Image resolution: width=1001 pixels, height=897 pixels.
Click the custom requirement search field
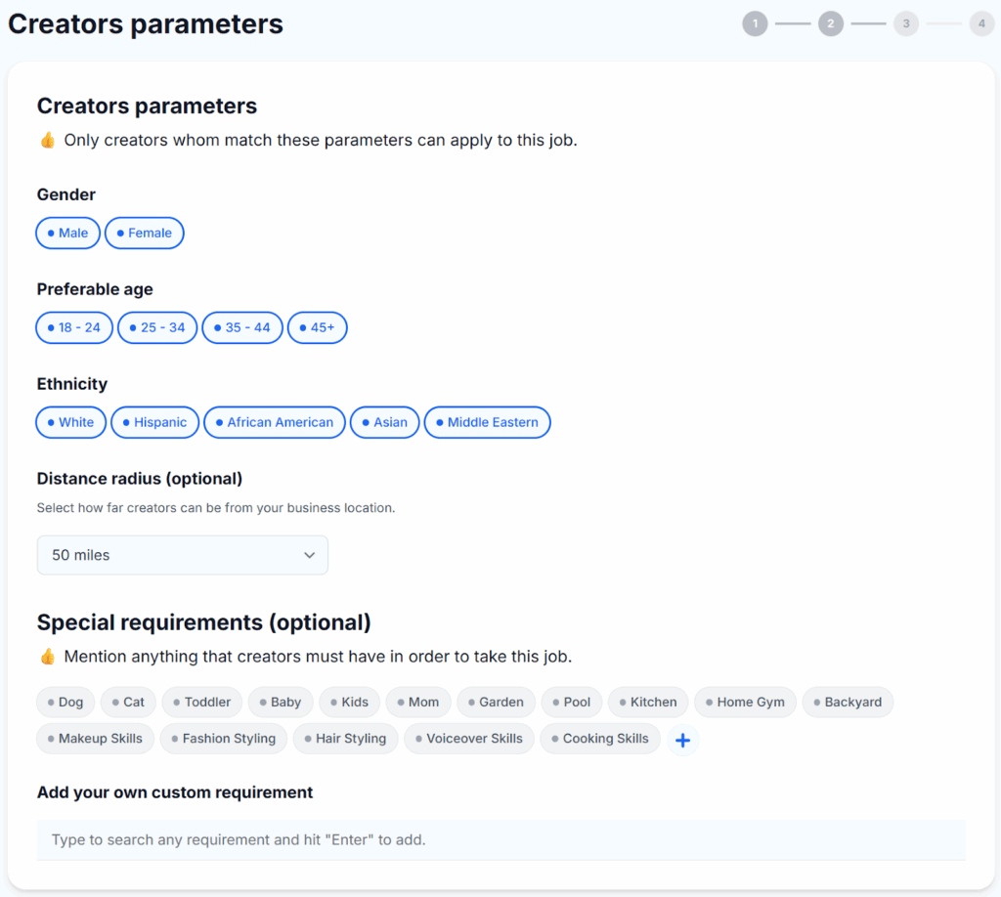[x=500, y=840]
